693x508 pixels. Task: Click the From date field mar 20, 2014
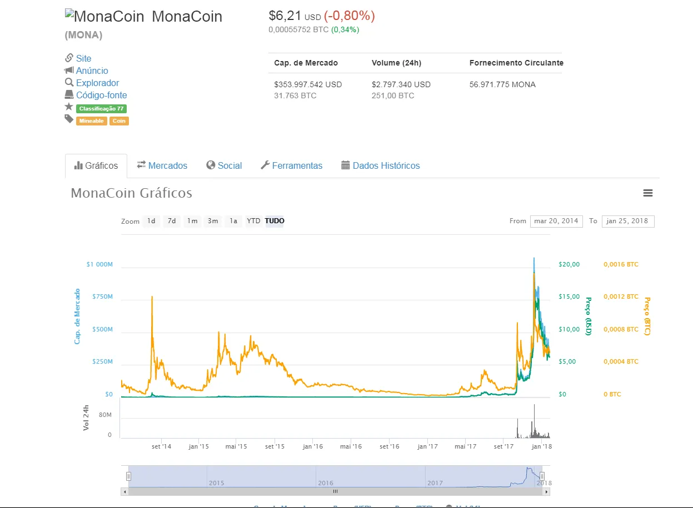tap(556, 221)
